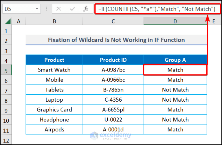Select the Match cell in Smart Watch row

click(x=175, y=70)
